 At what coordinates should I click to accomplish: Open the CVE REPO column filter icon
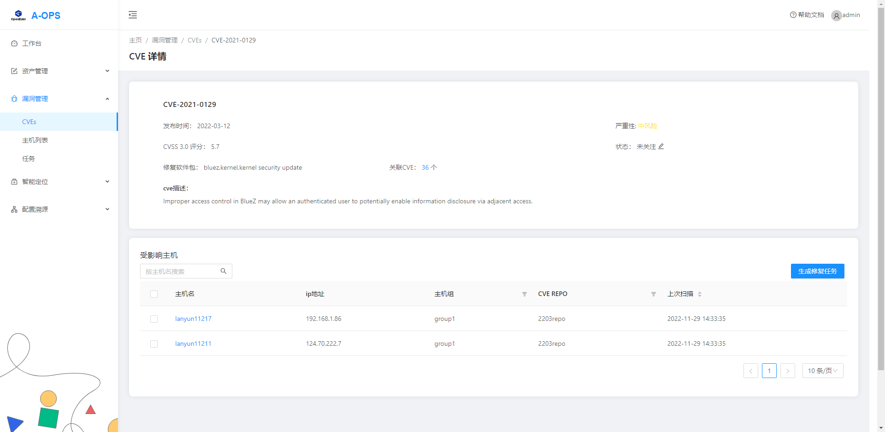pyautogui.click(x=653, y=294)
